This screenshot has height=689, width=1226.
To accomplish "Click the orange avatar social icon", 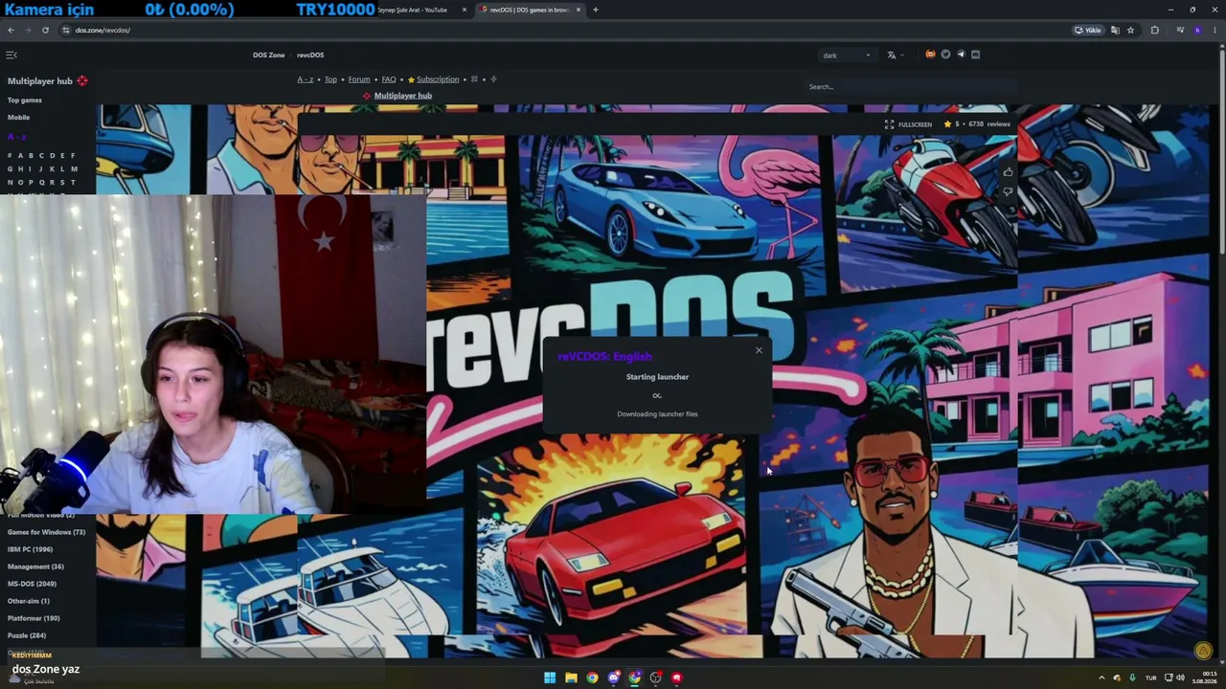I will tap(930, 55).
